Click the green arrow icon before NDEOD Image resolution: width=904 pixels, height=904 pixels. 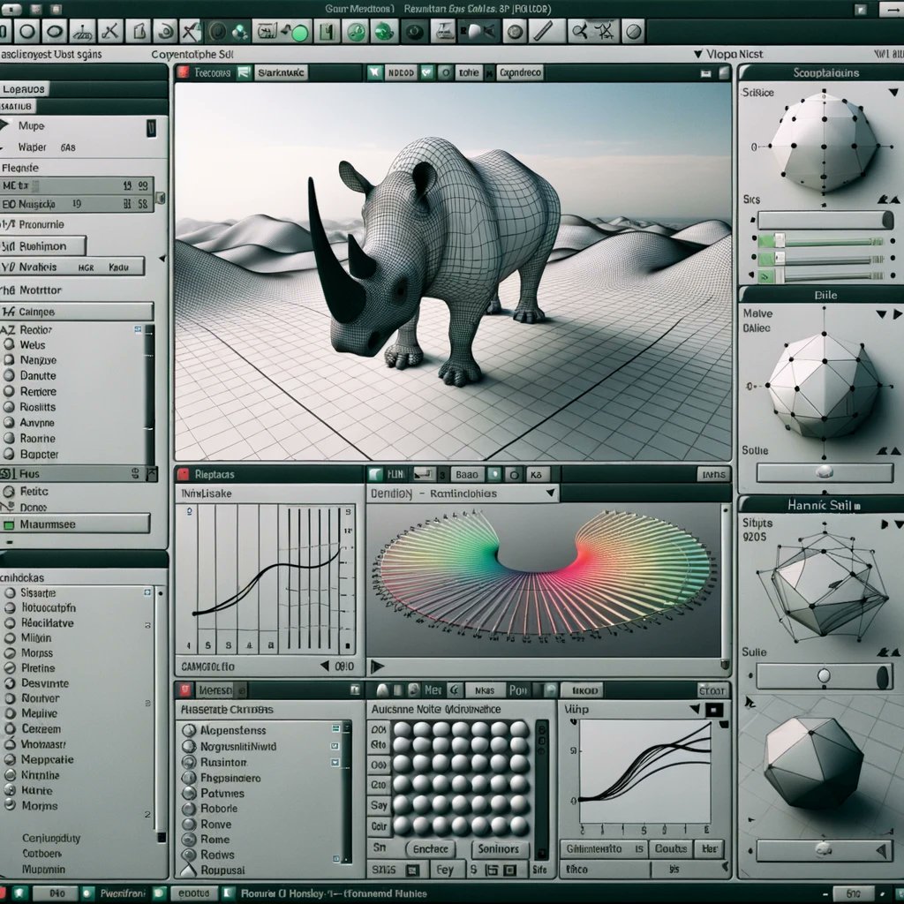coord(374,72)
